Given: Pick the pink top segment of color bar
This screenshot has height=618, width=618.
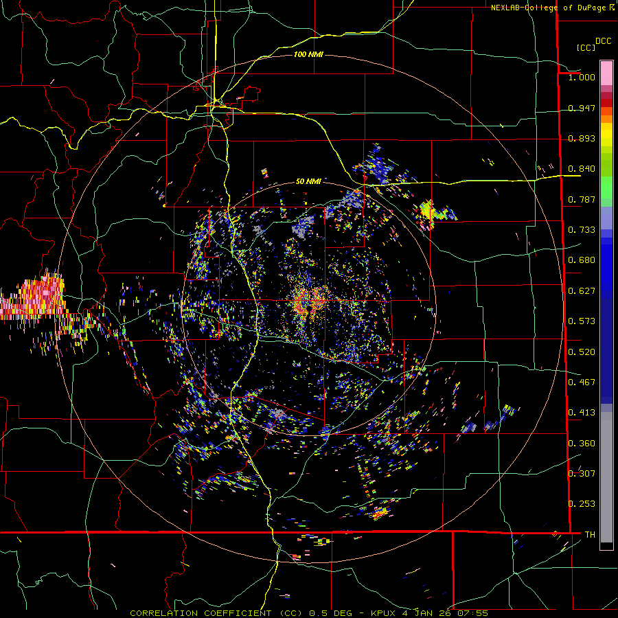Looking at the screenshot, I should pyautogui.click(x=606, y=73).
